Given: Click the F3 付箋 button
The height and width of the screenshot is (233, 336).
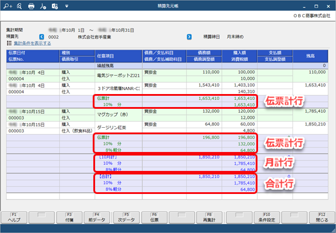Looking at the screenshot, I should (69, 218).
